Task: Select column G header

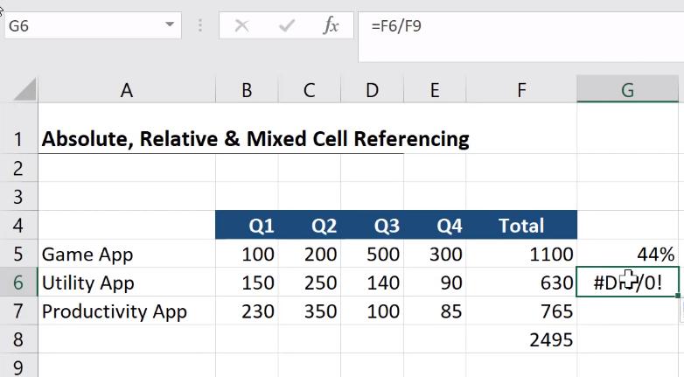Action: click(x=627, y=89)
